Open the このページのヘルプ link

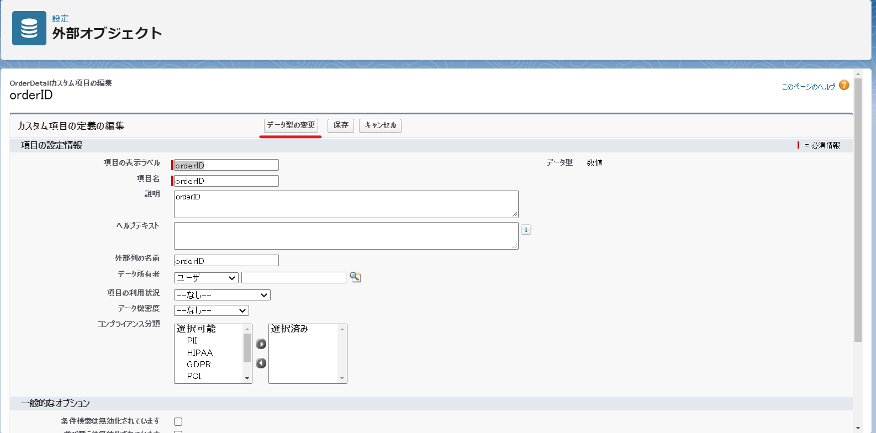[x=808, y=87]
